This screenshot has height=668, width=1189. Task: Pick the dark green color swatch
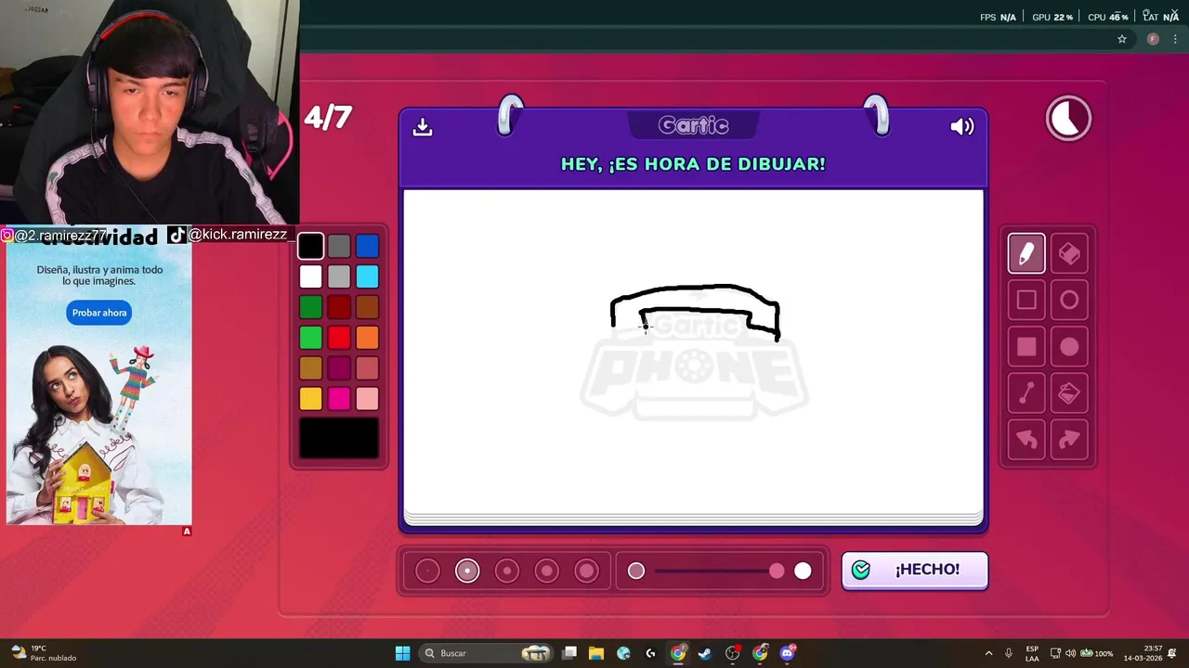(311, 307)
